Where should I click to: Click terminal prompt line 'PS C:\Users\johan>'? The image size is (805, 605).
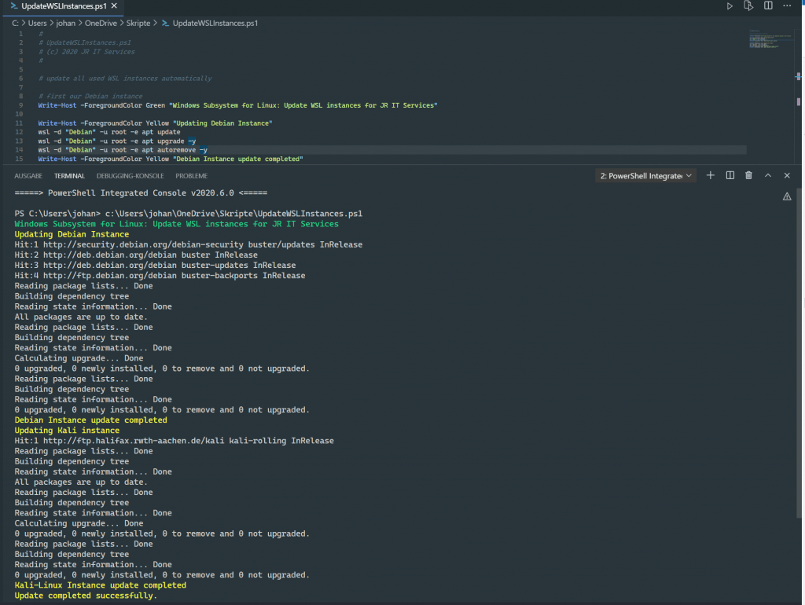point(189,214)
